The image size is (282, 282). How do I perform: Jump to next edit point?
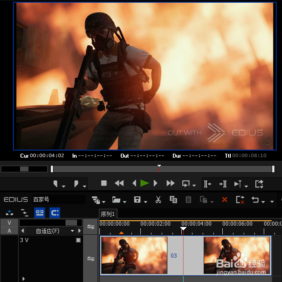click(223, 184)
